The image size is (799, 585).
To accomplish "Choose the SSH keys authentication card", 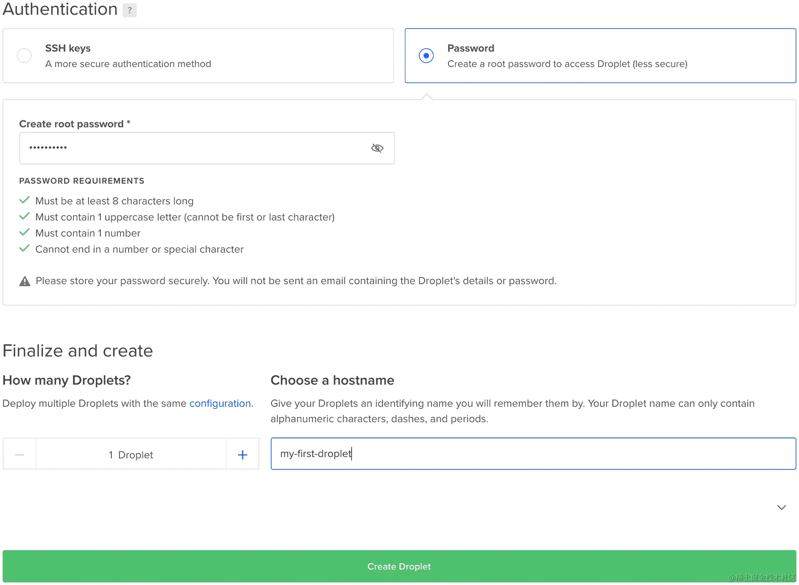I will (198, 55).
